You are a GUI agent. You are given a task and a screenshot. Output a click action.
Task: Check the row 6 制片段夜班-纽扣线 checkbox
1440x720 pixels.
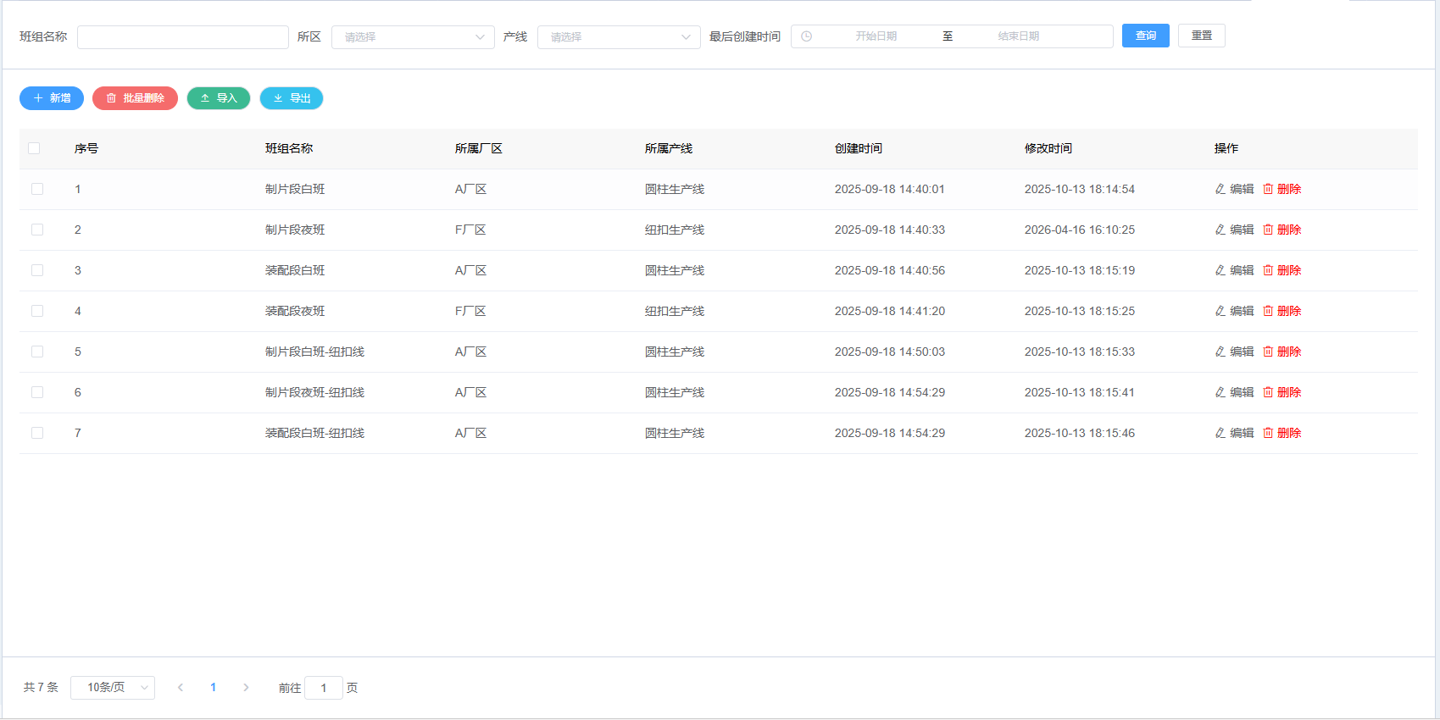(x=37, y=392)
